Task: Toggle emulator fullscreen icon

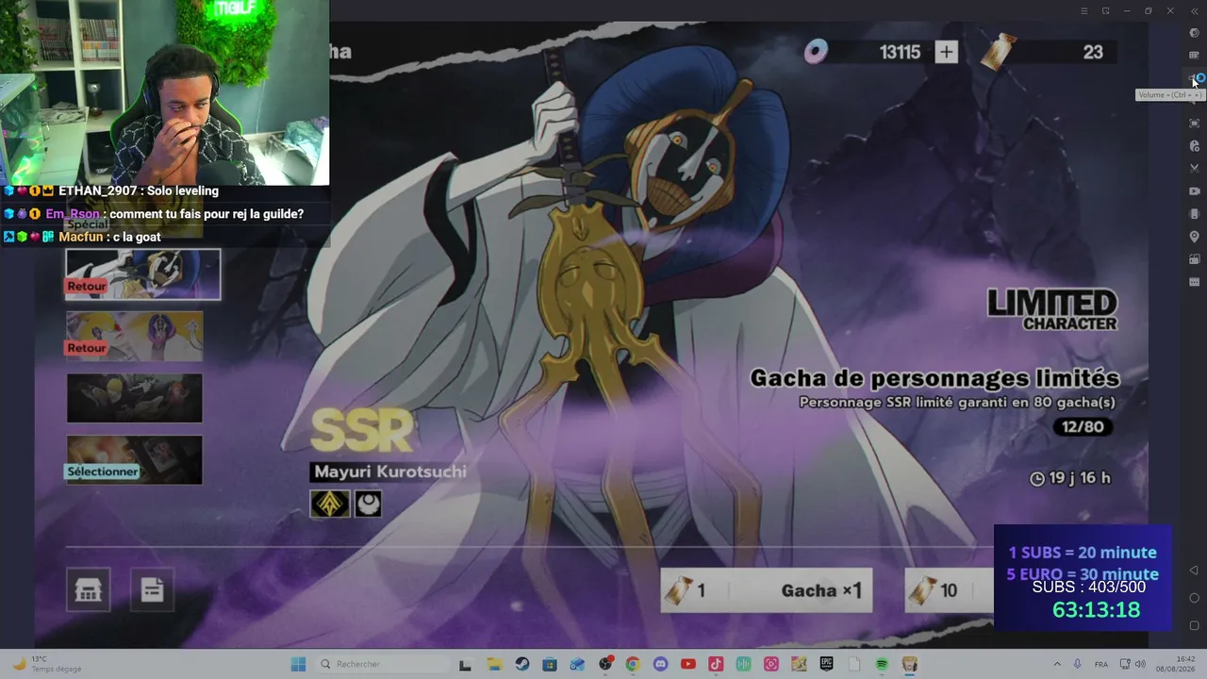Action: coord(1194,124)
